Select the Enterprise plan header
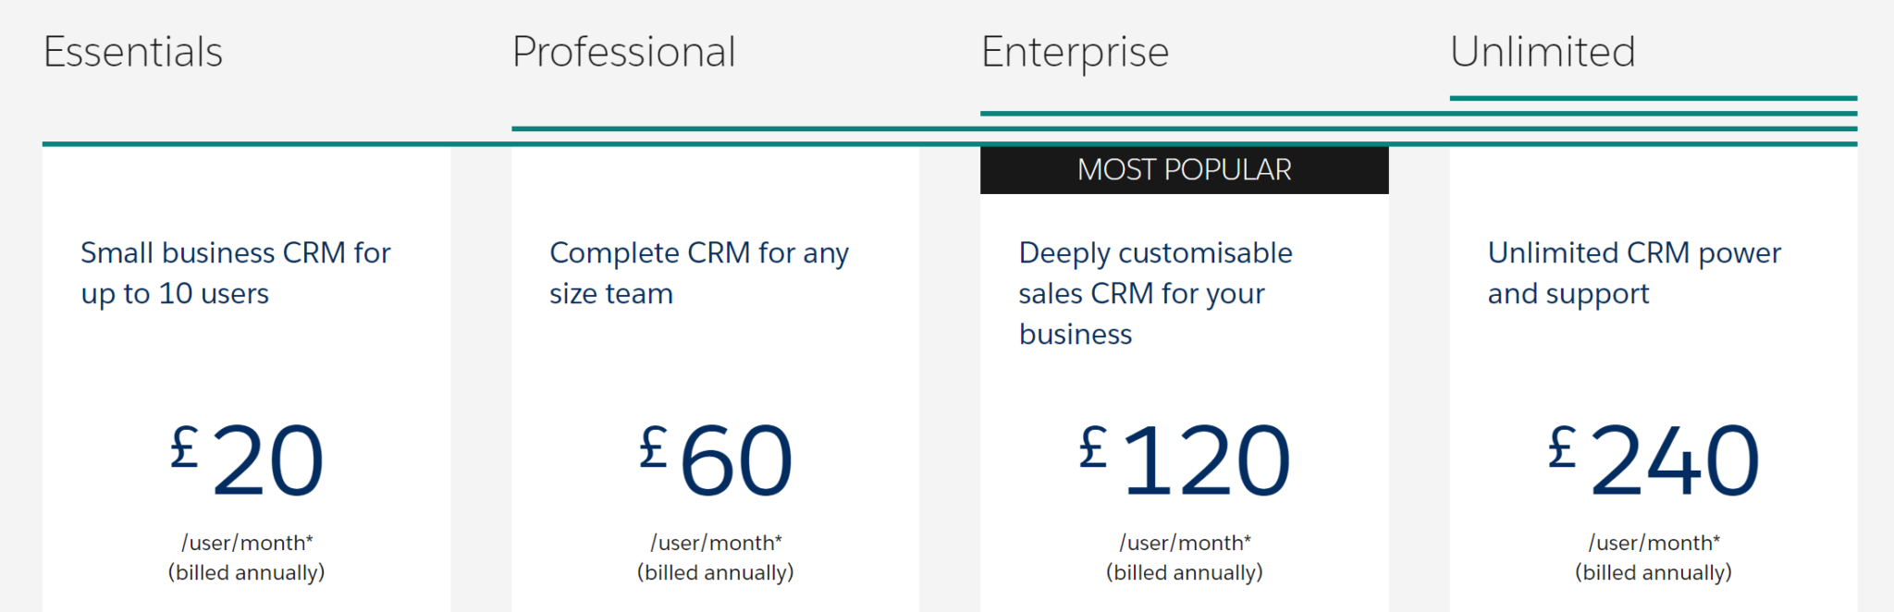This screenshot has width=1894, height=612. [x=1076, y=53]
